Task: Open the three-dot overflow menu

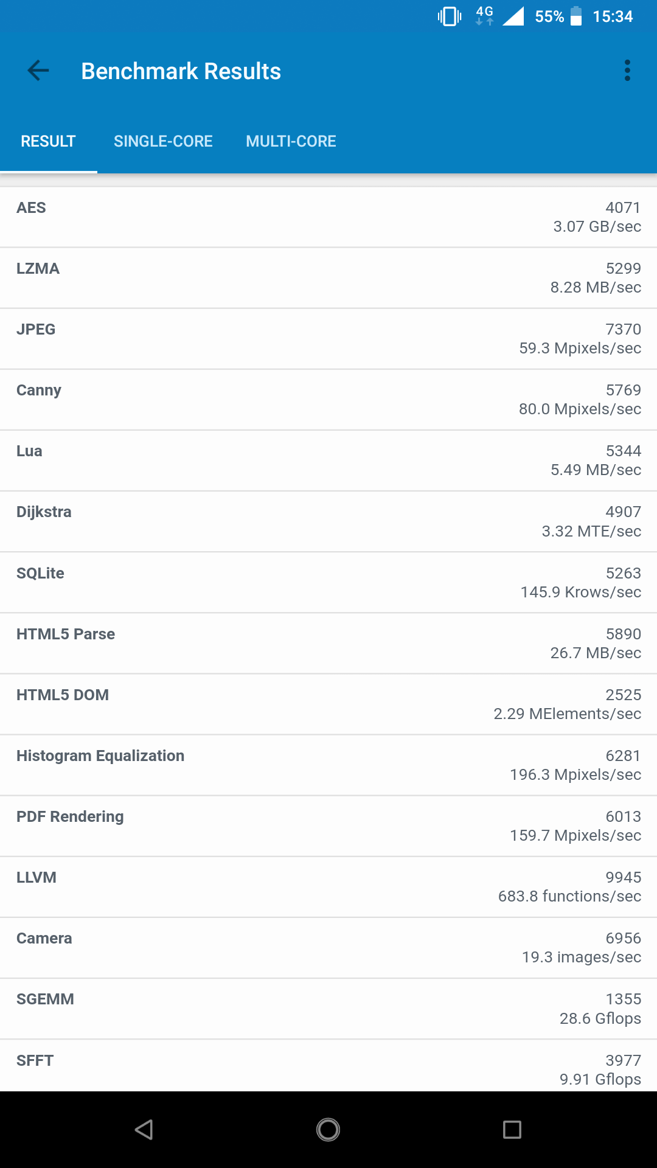Action: pyautogui.click(x=627, y=71)
